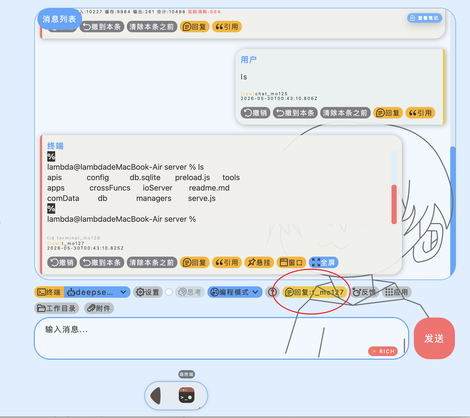
Task: Click 撤到本条 on the 终端 terminal message
Action: coord(102,262)
